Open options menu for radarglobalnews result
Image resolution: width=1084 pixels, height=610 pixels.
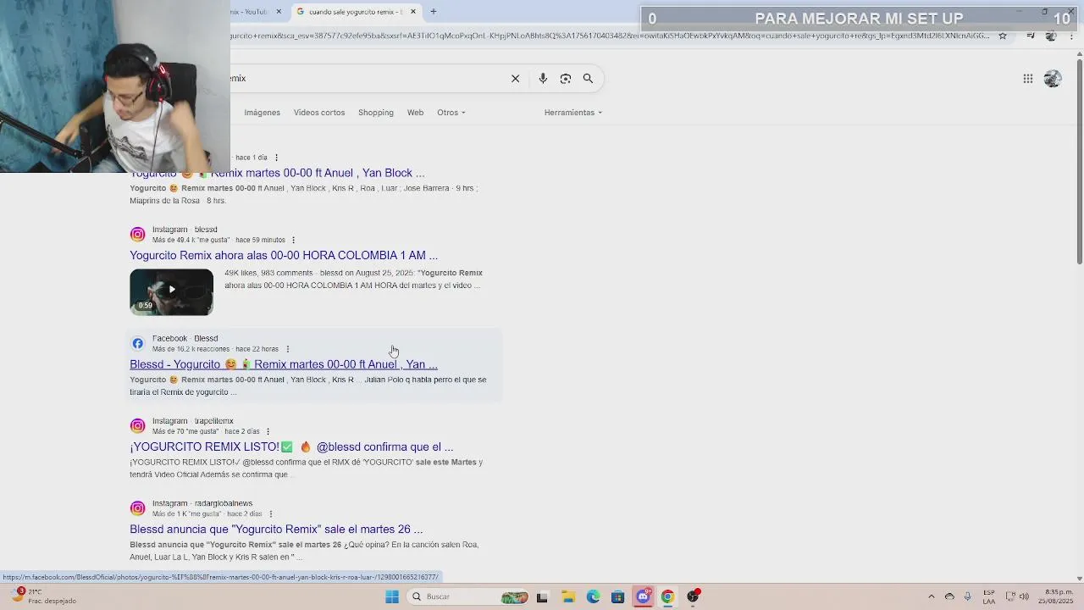click(x=270, y=514)
